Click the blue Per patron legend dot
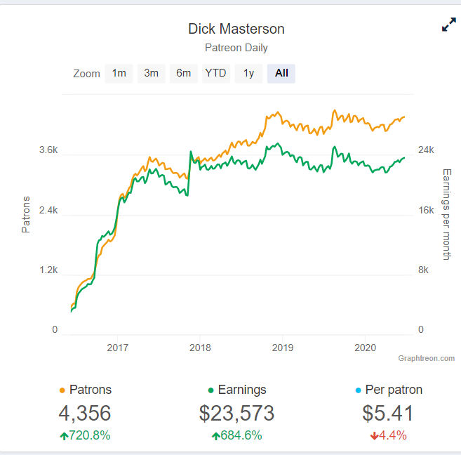Viewport: 461px width, 455px height. (358, 390)
